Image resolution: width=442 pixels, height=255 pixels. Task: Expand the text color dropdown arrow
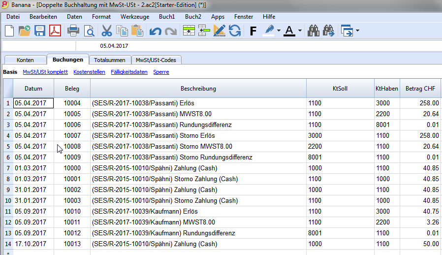[300, 31]
